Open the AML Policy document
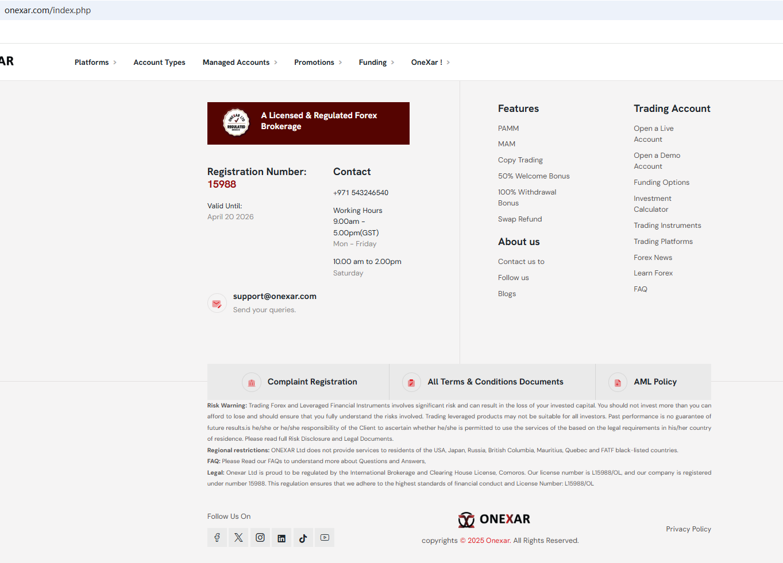This screenshot has width=783, height=563. click(653, 382)
